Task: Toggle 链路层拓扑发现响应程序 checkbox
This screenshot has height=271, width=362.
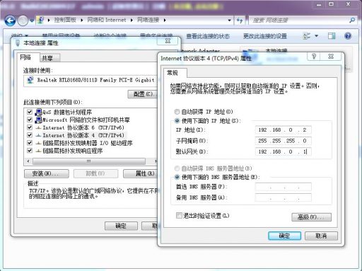Action: click(30, 151)
